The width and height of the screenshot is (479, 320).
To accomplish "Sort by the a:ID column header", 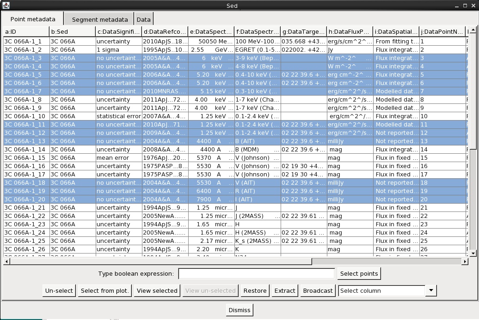I will 26,32.
